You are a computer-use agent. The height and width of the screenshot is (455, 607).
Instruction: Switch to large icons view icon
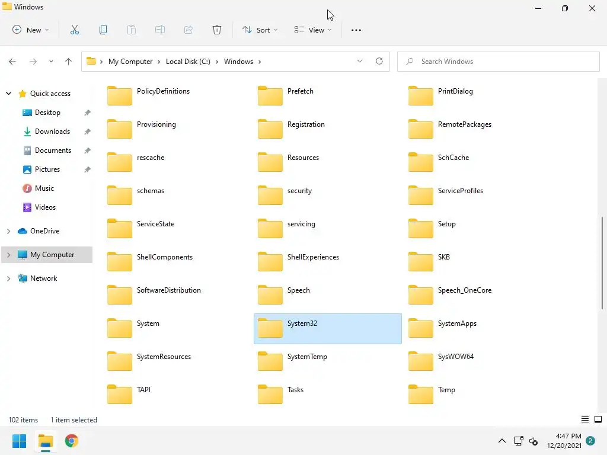598,419
